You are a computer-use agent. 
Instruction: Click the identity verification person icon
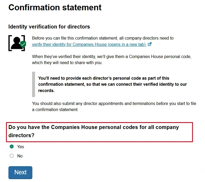click(16, 42)
